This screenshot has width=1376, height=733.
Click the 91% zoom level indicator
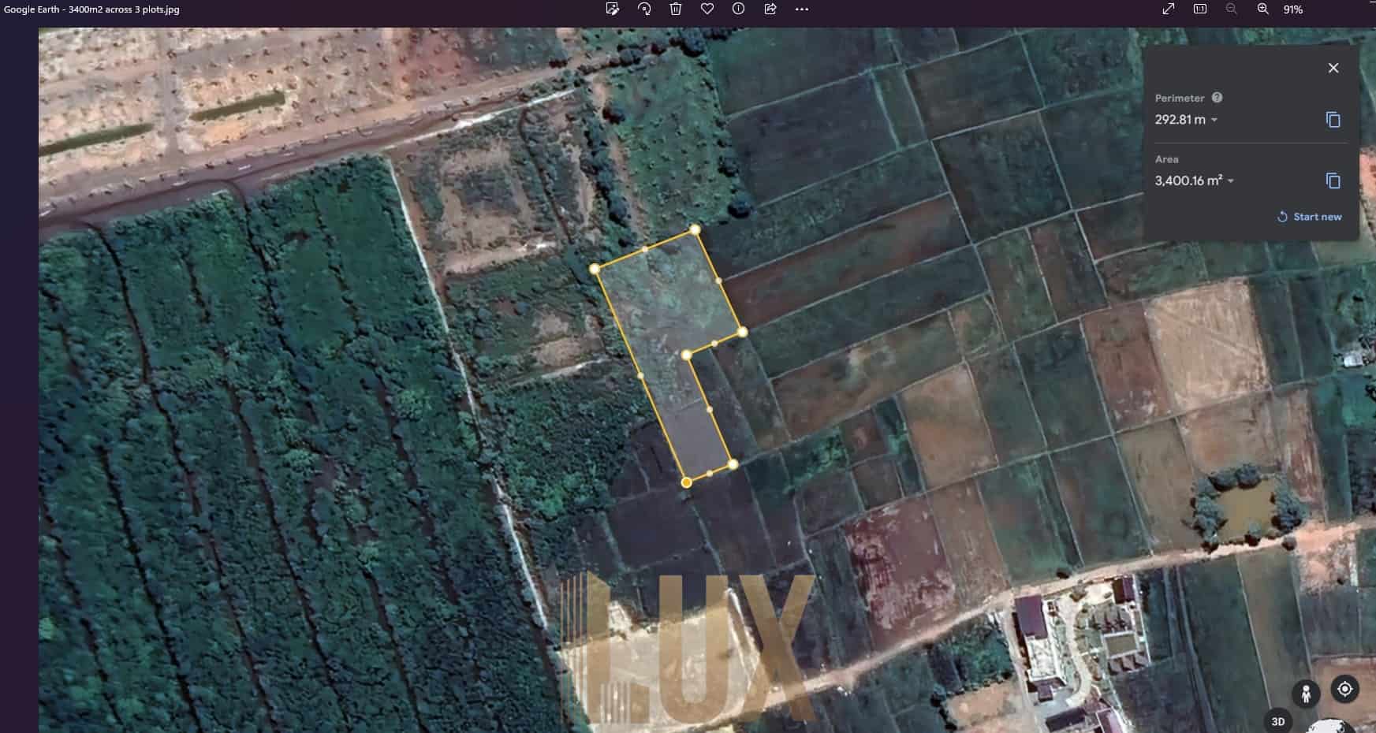coord(1293,9)
